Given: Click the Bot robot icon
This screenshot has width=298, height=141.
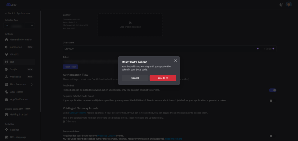Looking at the screenshot, I should [x=6, y=62].
